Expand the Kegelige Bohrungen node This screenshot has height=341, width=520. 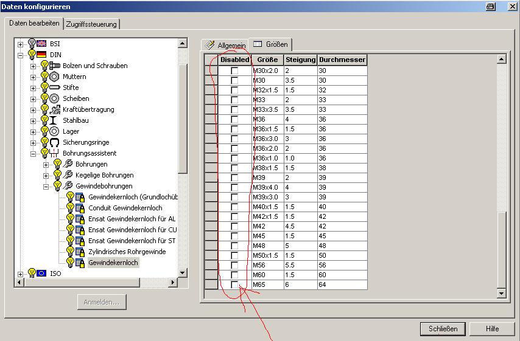point(46,175)
